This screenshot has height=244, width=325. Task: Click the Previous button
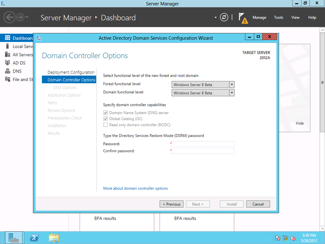click(171, 204)
